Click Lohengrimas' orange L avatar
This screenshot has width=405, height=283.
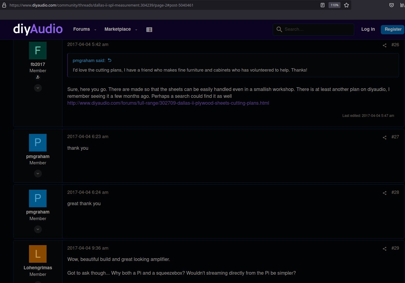tap(38, 254)
